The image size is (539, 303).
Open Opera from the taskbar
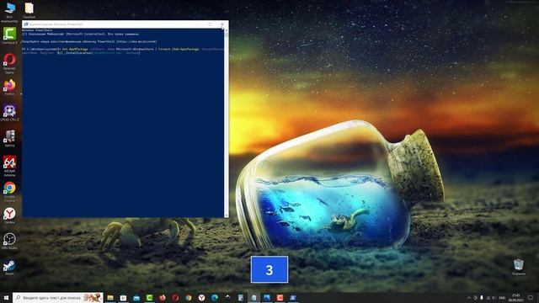tap(175, 297)
